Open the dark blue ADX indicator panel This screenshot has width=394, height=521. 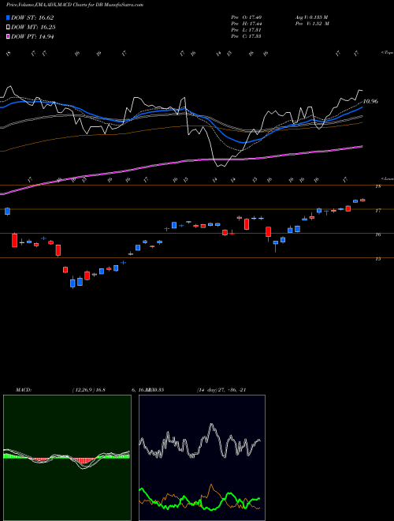[202, 458]
